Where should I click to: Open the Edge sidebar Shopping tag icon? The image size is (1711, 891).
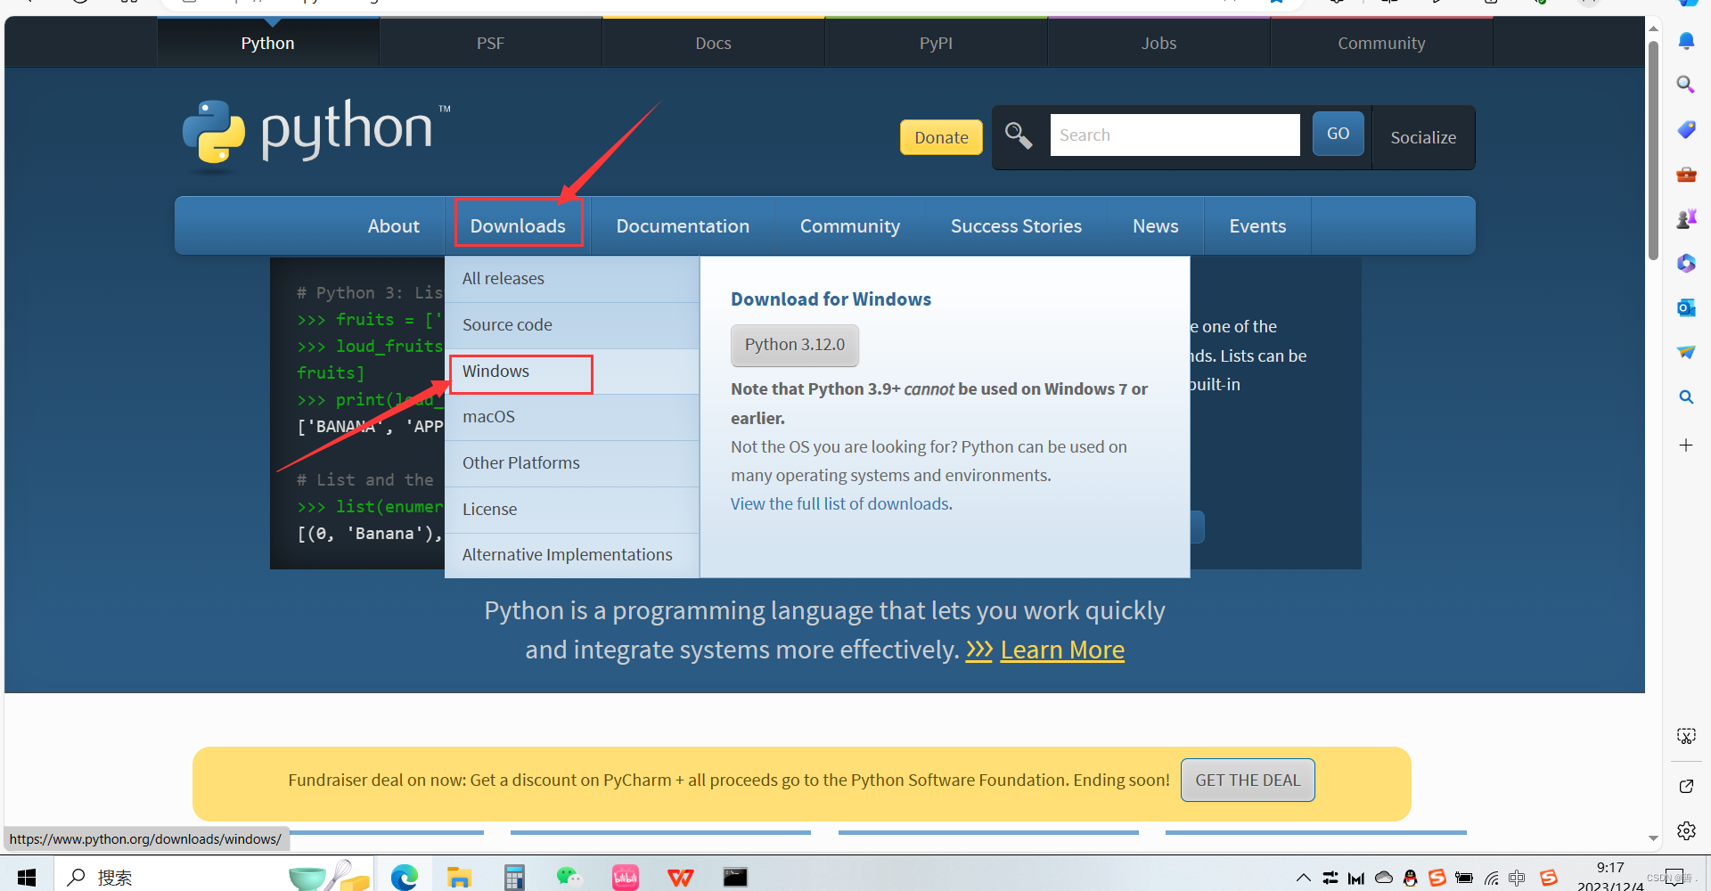coord(1686,129)
